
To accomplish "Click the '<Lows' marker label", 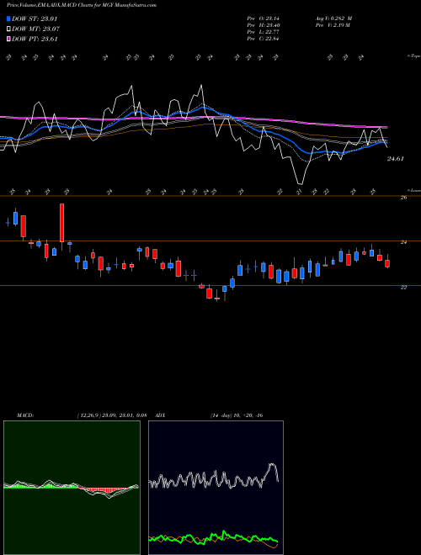I will 414,190.
